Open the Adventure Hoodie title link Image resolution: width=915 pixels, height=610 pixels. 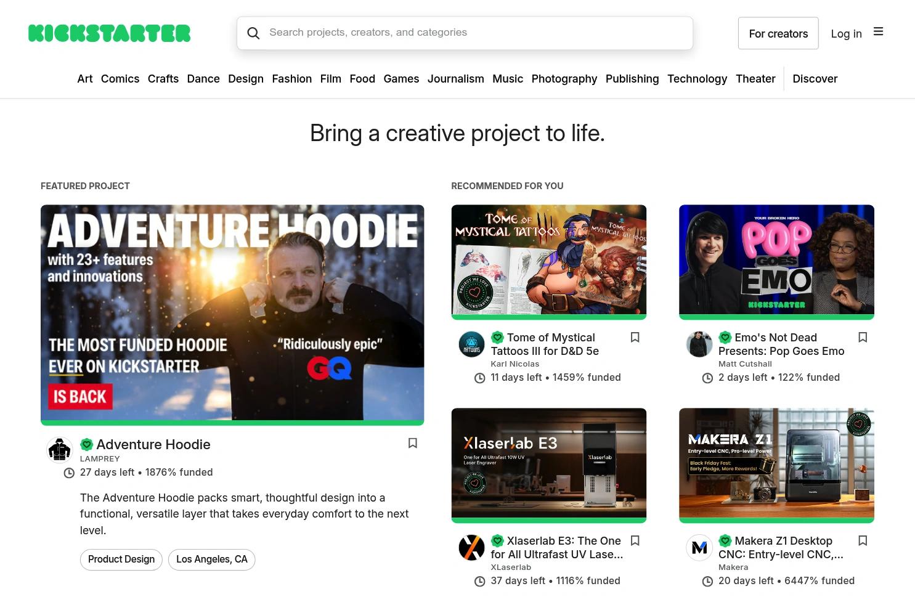point(153,444)
